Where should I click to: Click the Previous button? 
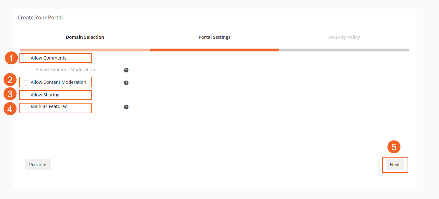pos(38,164)
